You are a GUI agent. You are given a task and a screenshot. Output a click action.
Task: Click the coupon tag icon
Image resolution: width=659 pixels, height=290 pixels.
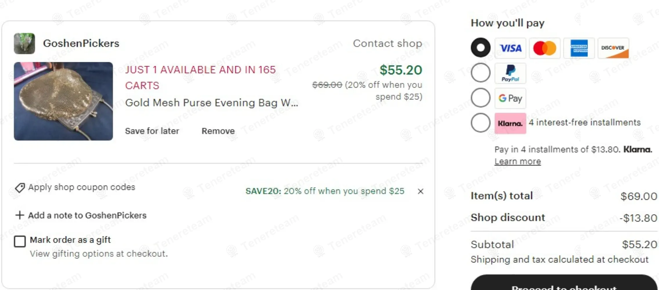click(20, 188)
